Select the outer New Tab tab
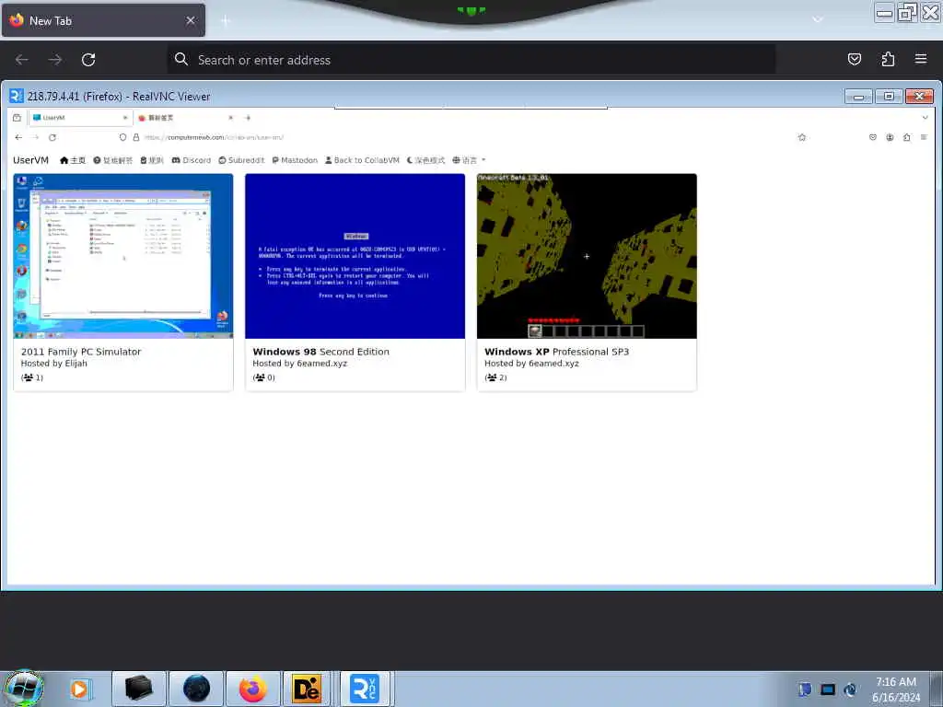The image size is (943, 707). coord(103,20)
